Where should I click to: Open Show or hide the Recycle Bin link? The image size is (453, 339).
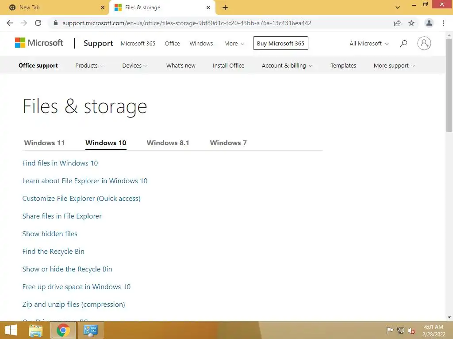67,269
